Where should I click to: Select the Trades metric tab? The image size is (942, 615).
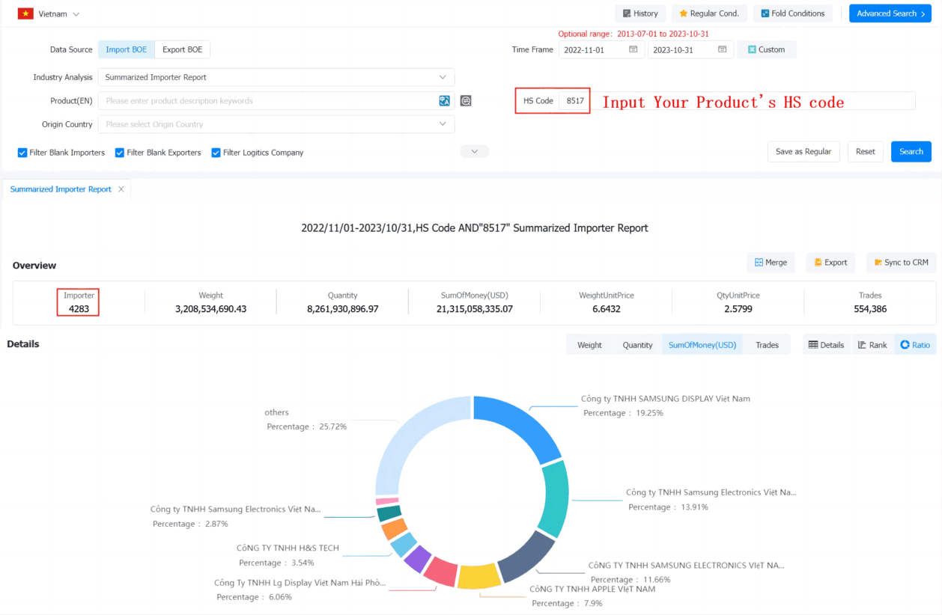click(767, 345)
